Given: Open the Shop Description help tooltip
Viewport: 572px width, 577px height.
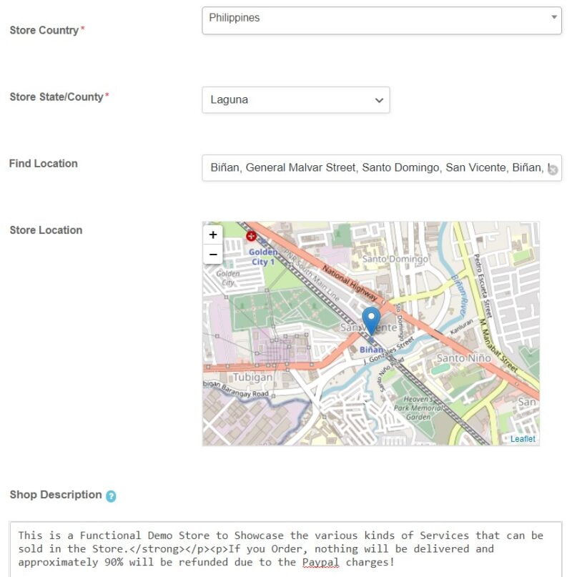Looking at the screenshot, I should coord(113,494).
